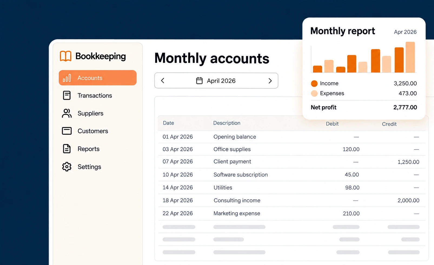Select the Opening balance row description
434x265 pixels.
235,137
